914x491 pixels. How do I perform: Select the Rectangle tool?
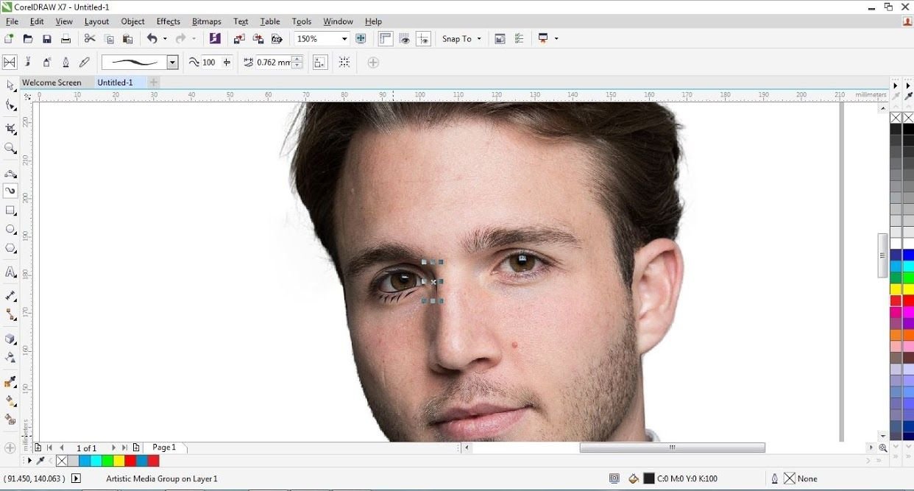tap(10, 211)
